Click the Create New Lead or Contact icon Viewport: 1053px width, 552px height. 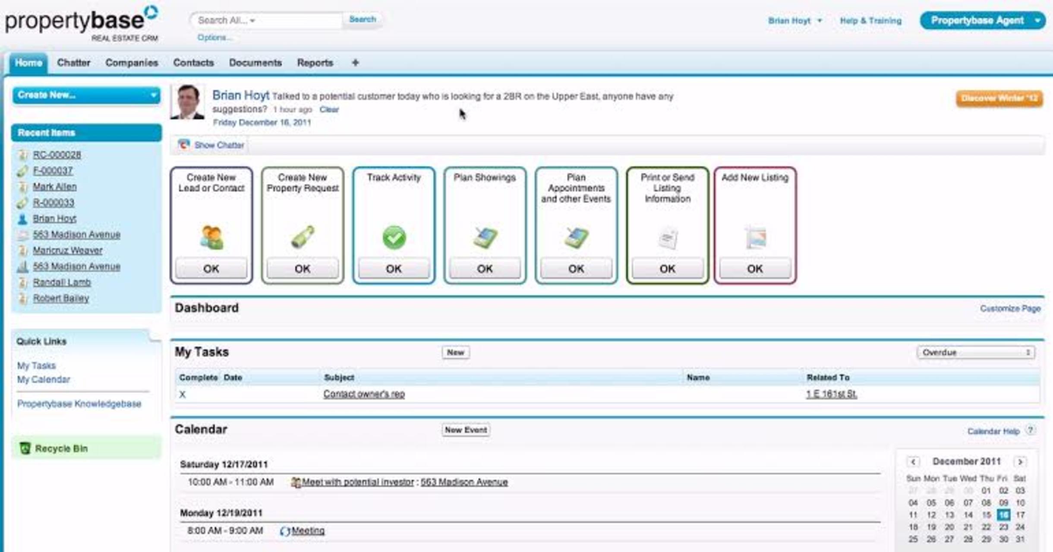point(211,237)
